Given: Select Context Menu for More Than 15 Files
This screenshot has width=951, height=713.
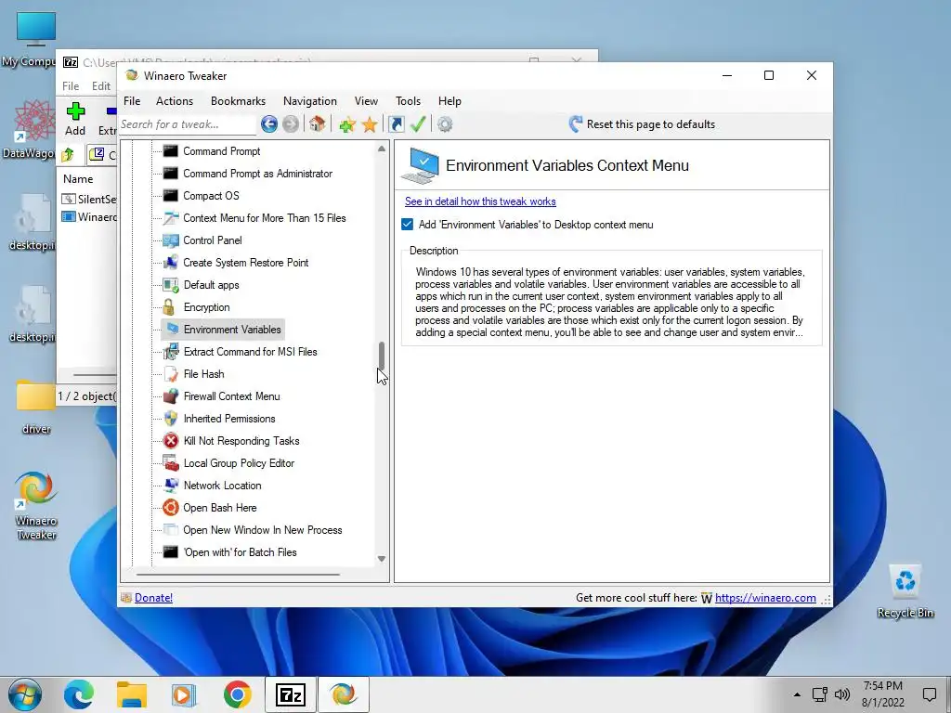Looking at the screenshot, I should [x=265, y=218].
